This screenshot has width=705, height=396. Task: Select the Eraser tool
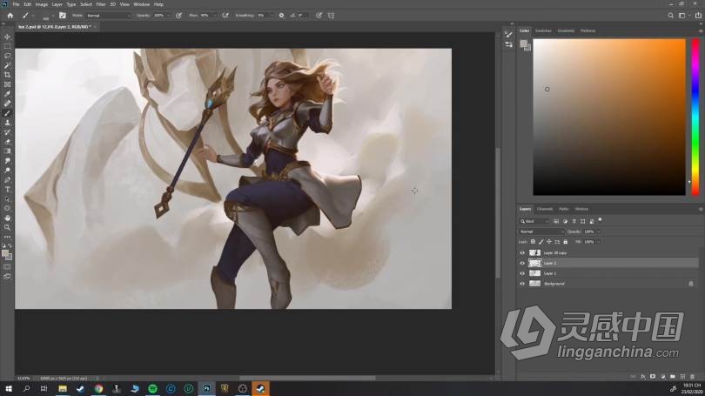point(7,142)
